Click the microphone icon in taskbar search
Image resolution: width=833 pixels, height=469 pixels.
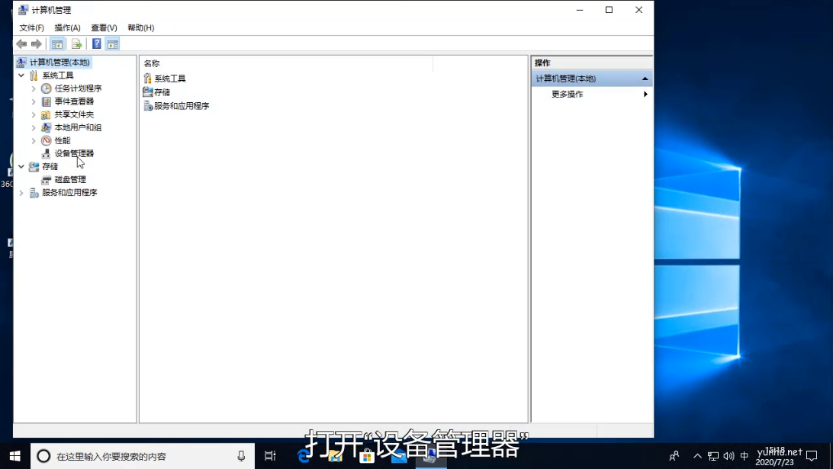click(x=241, y=456)
